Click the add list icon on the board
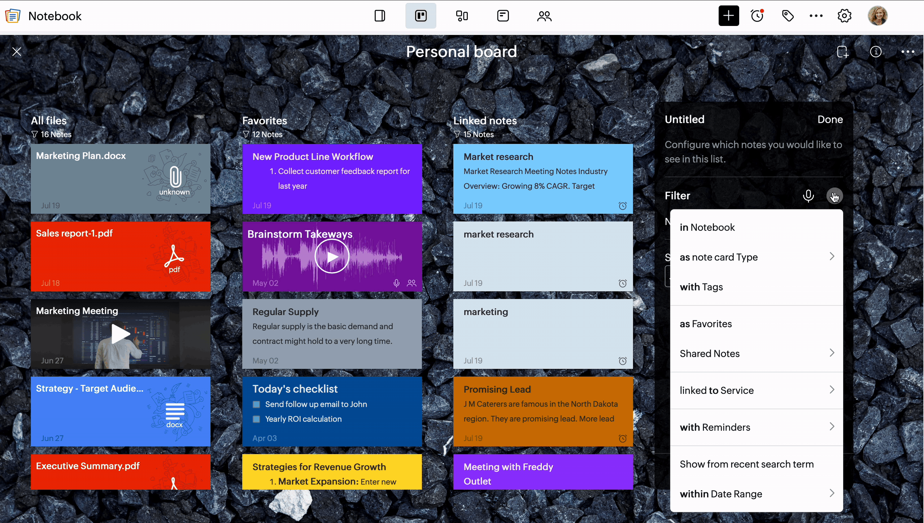The height and width of the screenshot is (523, 924). (842, 52)
